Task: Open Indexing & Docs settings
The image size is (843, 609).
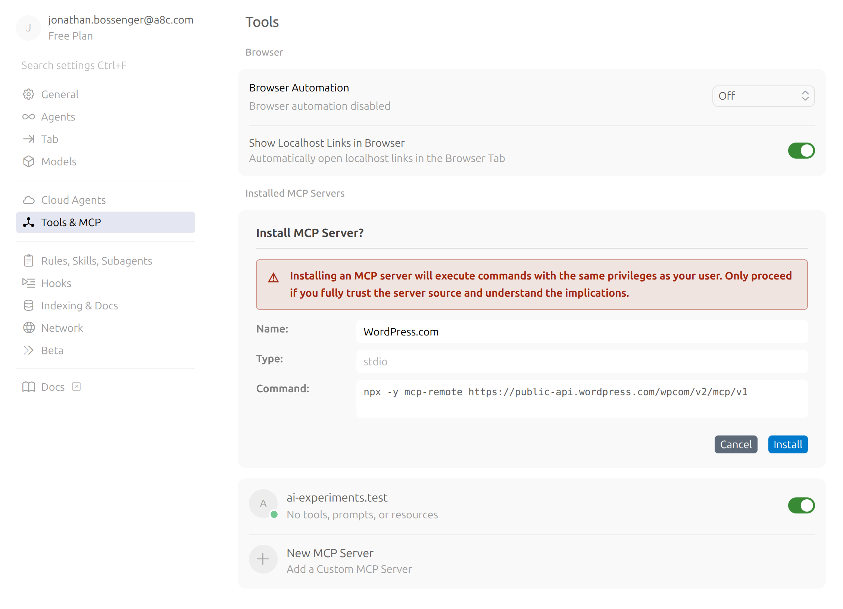Action: (106, 305)
